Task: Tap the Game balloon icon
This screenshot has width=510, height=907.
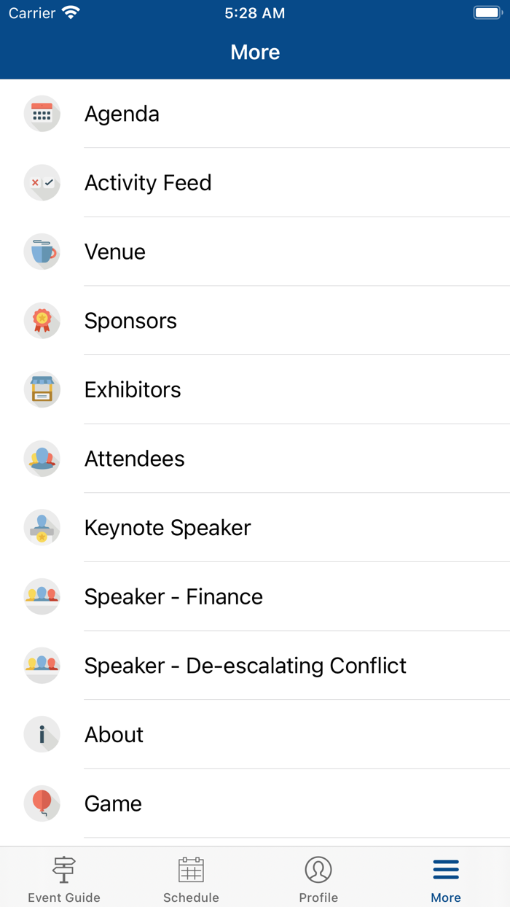Action: click(42, 803)
